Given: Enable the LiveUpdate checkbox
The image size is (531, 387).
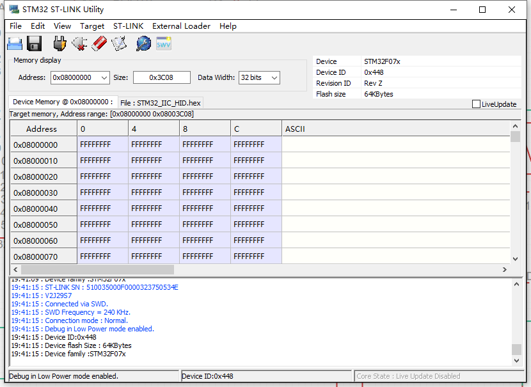Looking at the screenshot, I should 476,104.
